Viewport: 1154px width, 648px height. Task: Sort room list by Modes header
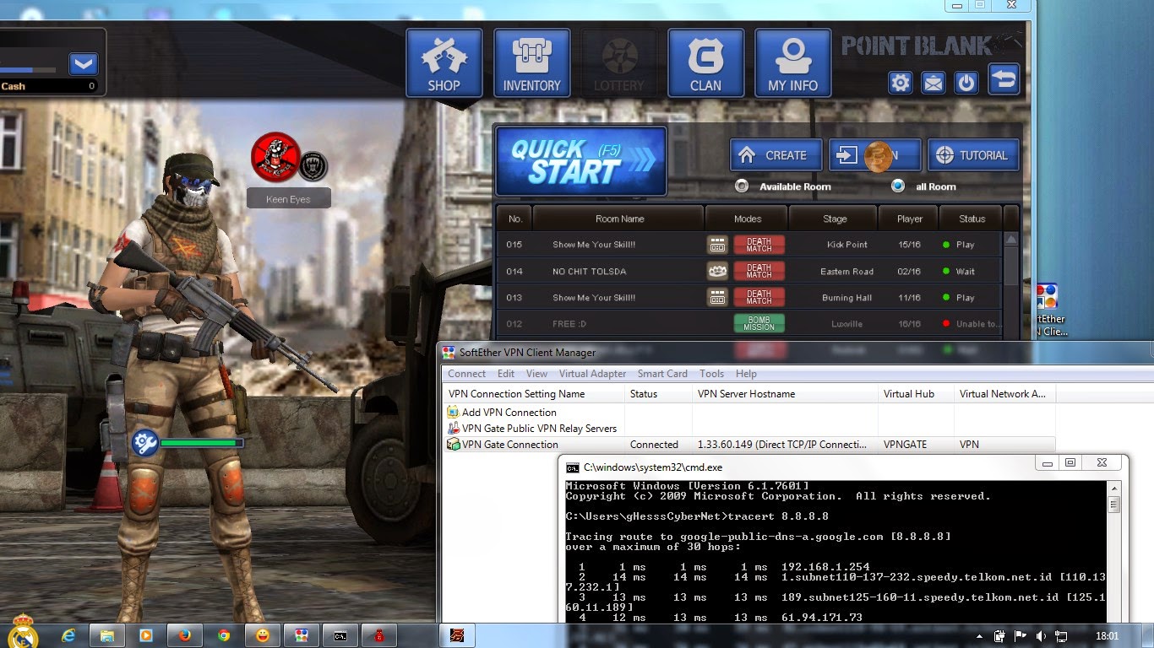(x=748, y=219)
